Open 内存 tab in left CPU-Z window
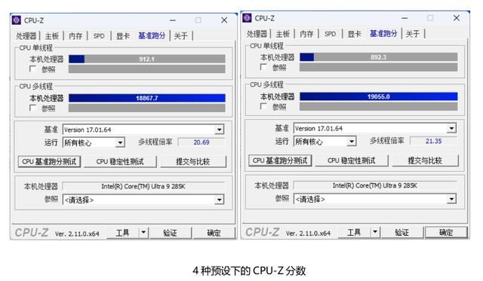 (75, 36)
